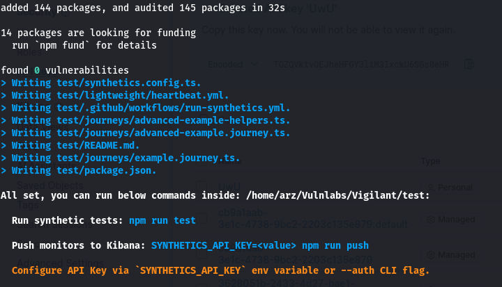Click the gear icon in second Managed badge
The image size is (502, 287).
[431, 255]
